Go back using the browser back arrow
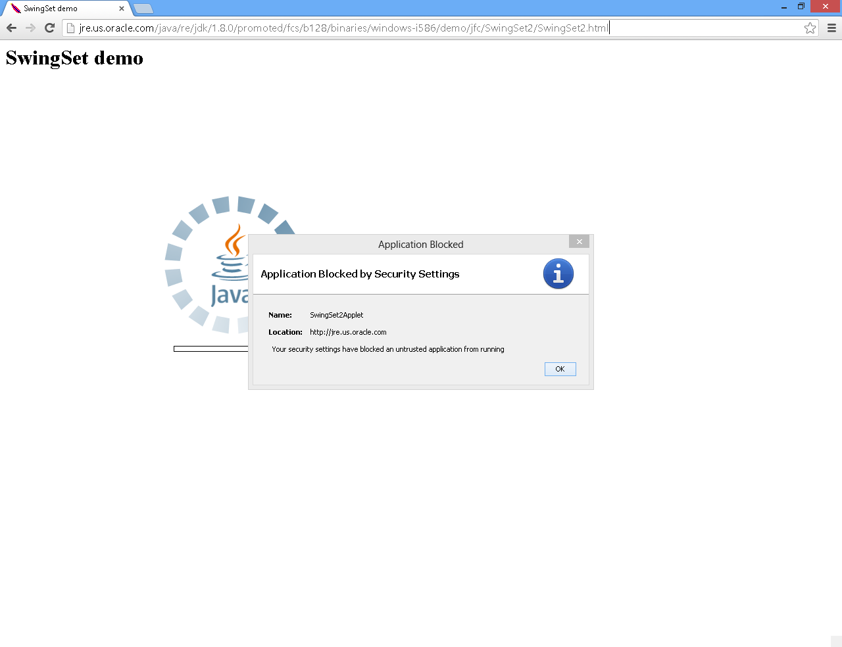The height and width of the screenshot is (647, 842). click(11, 28)
